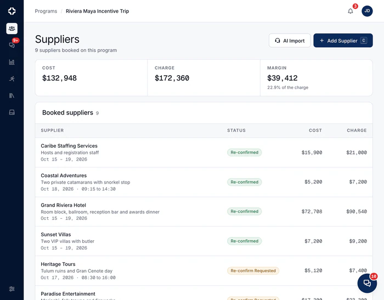384x300 pixels.
Task: Click 'Hosts and registration staff' description
Action: [70, 152]
